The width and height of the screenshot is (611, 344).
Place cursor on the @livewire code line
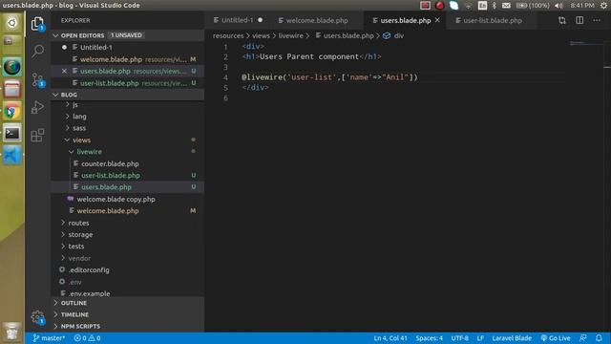click(x=329, y=77)
